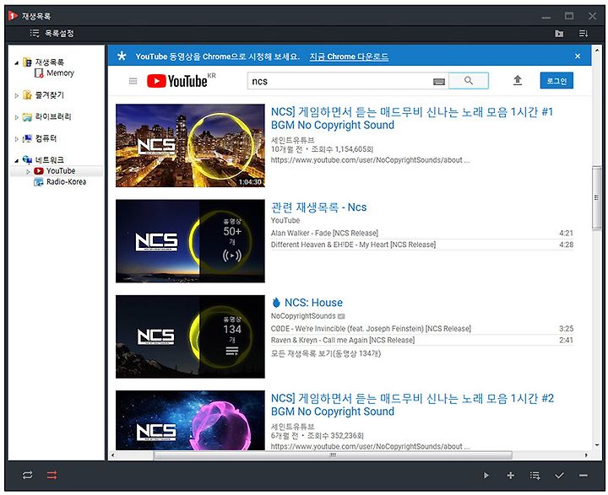This screenshot has width=608, height=495.
Task: Click the vertical scrollbar thumb
Action: pyautogui.click(x=596, y=197)
